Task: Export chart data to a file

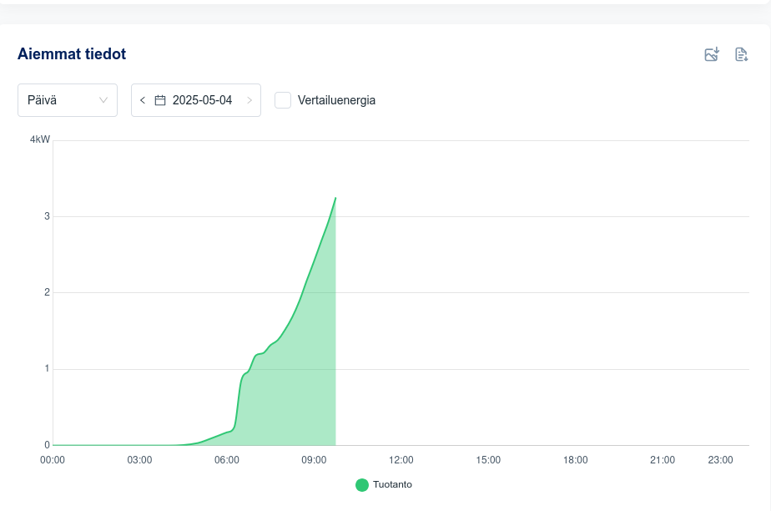Action: pyautogui.click(x=741, y=54)
